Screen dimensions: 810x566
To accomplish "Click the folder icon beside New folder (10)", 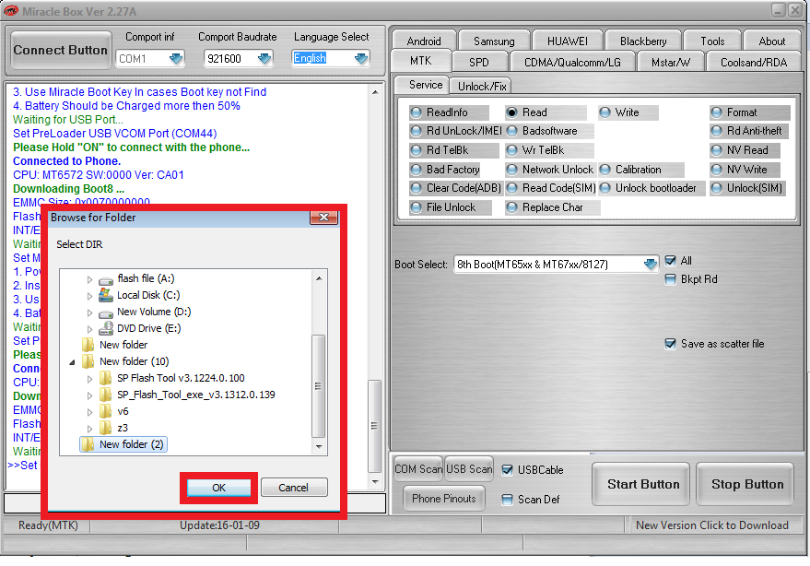I will pyautogui.click(x=88, y=361).
